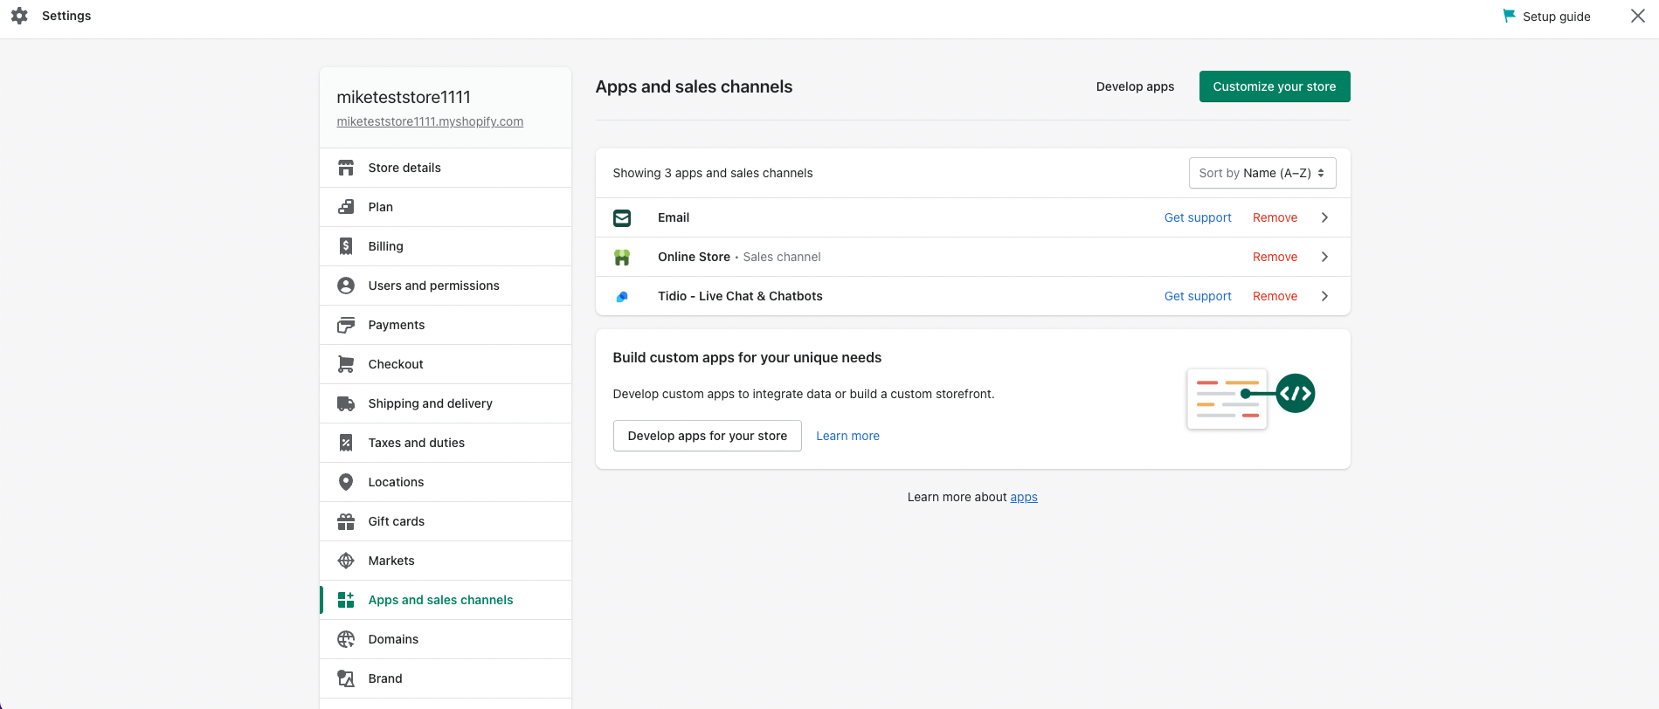This screenshot has height=709, width=1659.
Task: Click the Store details storefront icon
Action: (346, 168)
